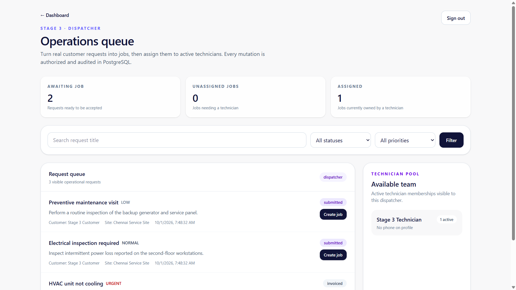
Task: Click the invoiced status badge
Action: (x=335, y=284)
